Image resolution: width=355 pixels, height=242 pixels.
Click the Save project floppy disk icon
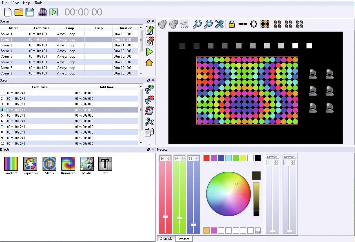(30, 12)
